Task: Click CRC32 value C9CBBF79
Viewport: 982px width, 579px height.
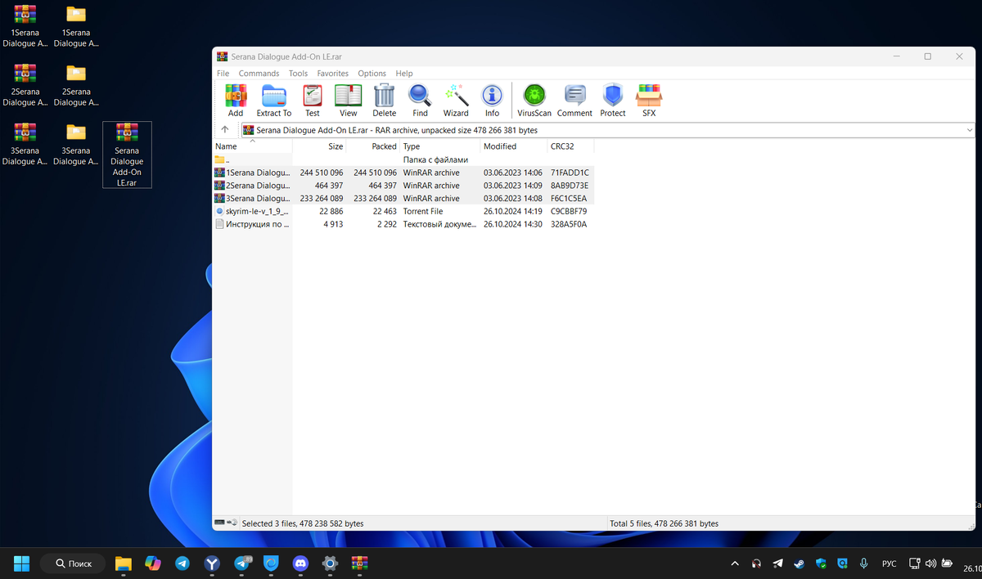Action: click(x=569, y=211)
